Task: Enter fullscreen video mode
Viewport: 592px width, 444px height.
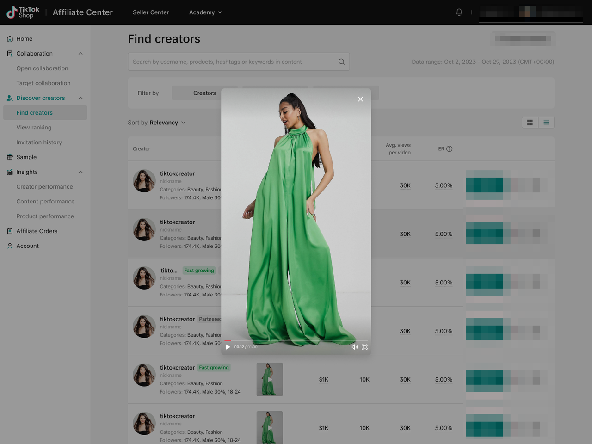Action: (x=365, y=347)
